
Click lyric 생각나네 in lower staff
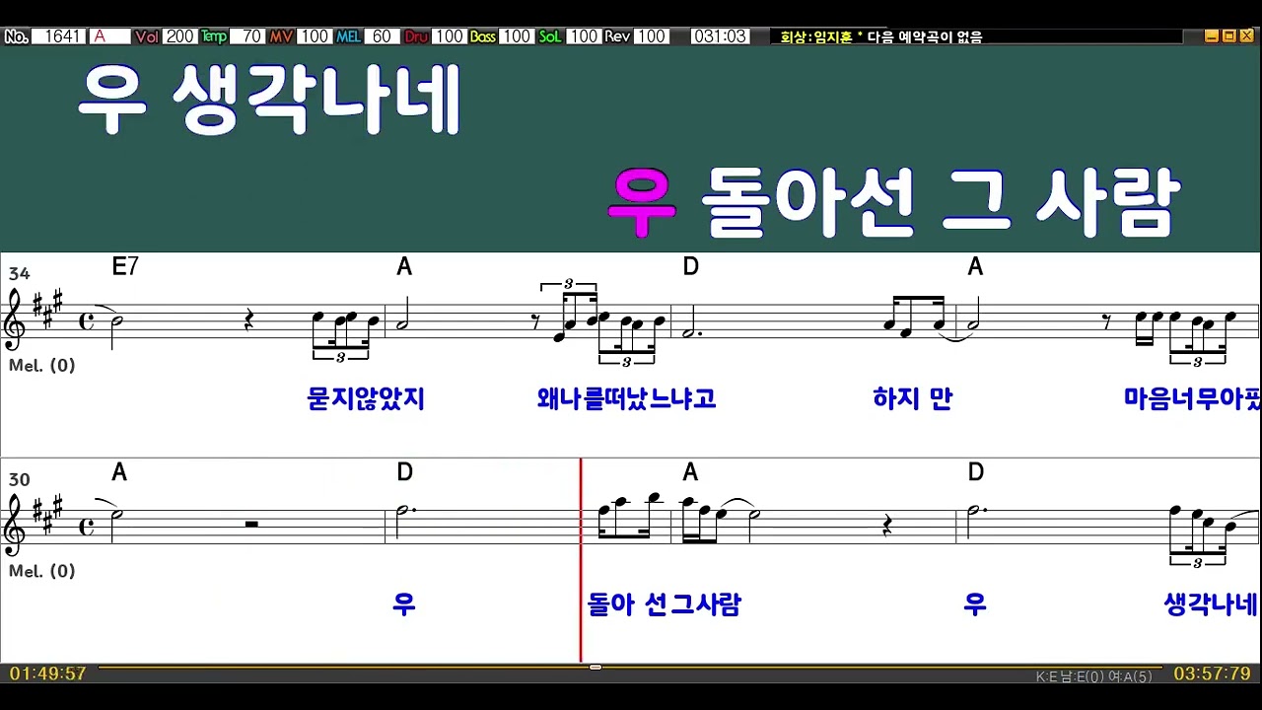coord(1211,603)
